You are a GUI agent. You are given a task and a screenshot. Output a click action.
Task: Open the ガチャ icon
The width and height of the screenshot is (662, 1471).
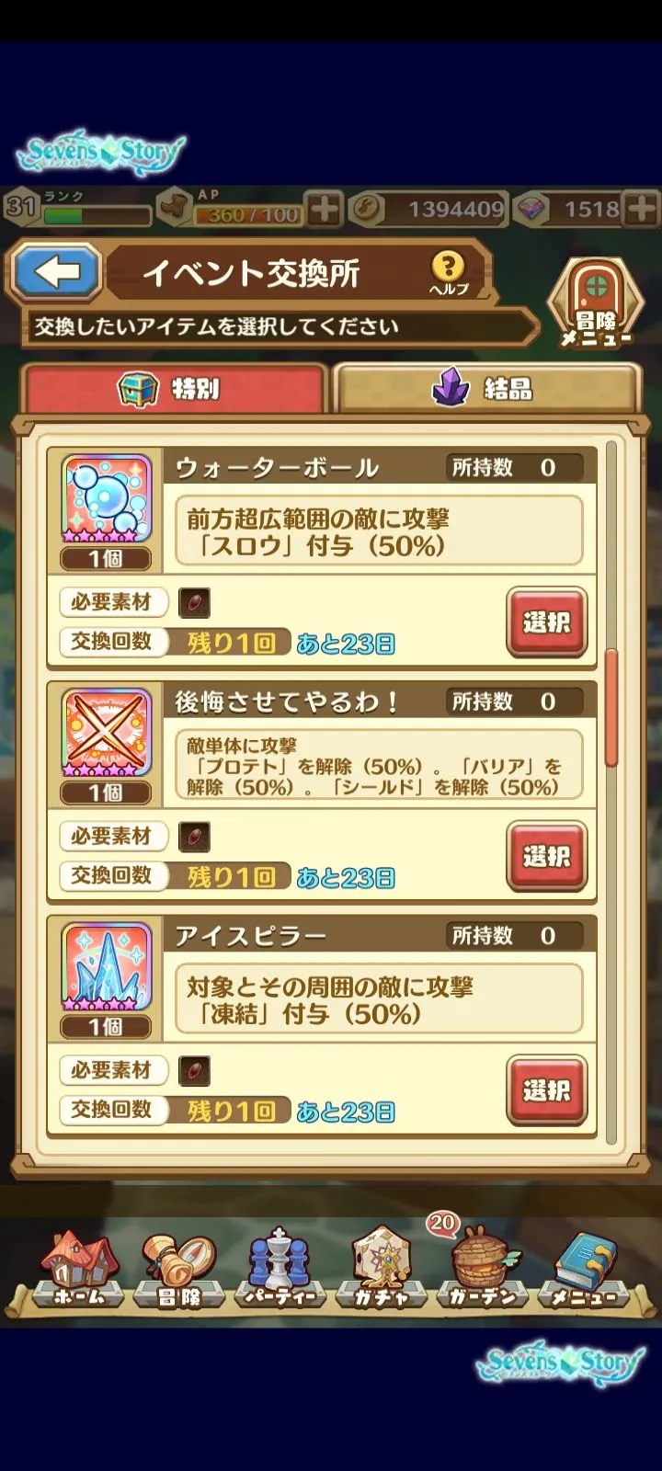(x=381, y=1270)
